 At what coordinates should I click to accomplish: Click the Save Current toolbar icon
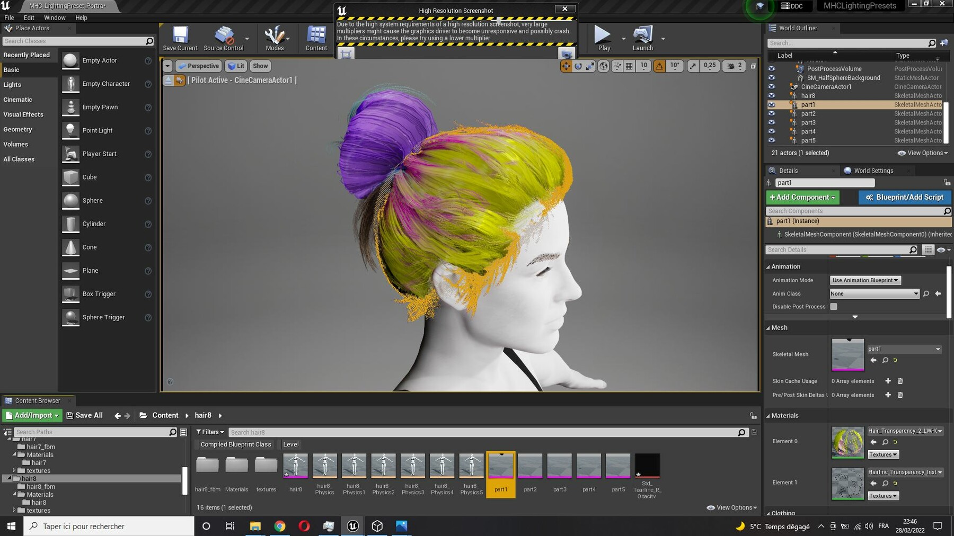[x=180, y=39]
